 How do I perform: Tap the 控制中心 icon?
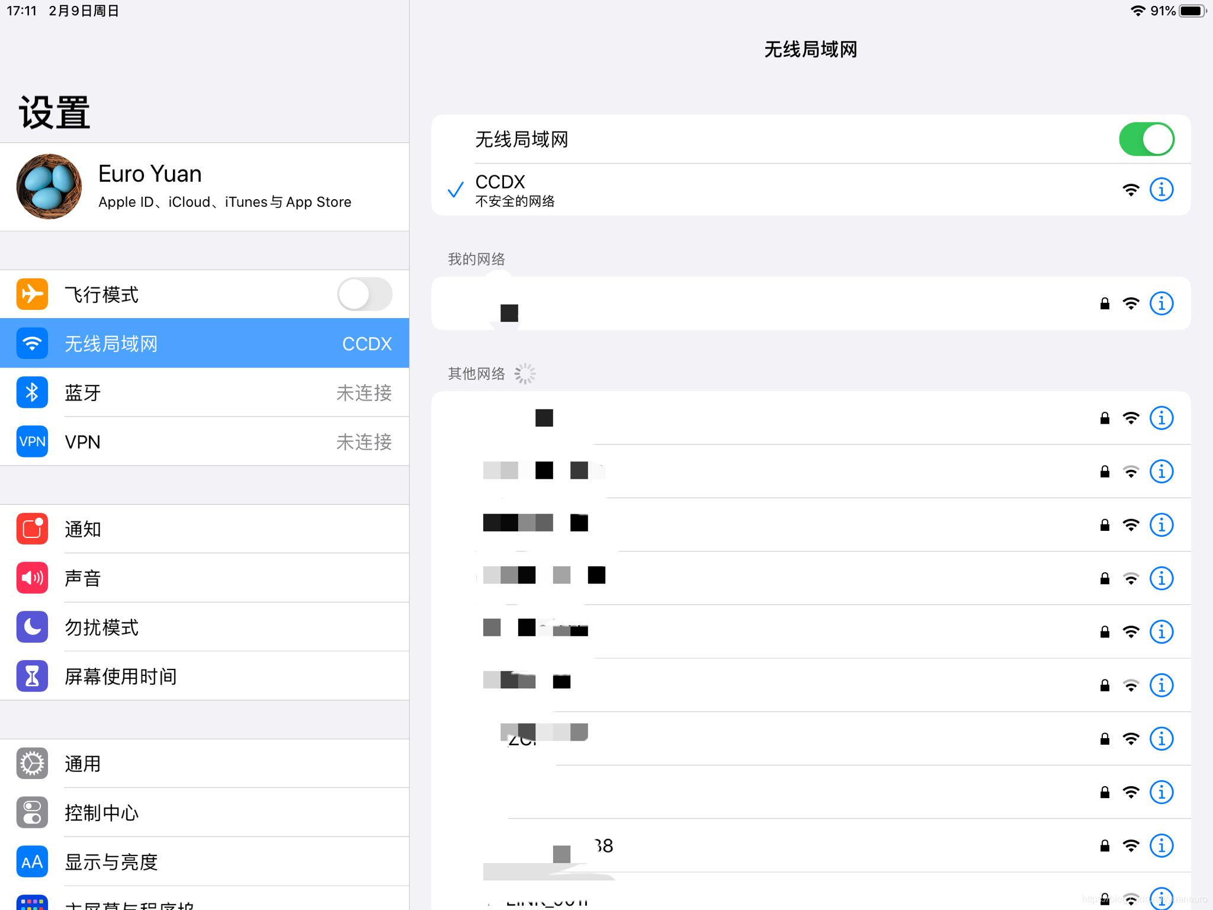click(x=32, y=812)
